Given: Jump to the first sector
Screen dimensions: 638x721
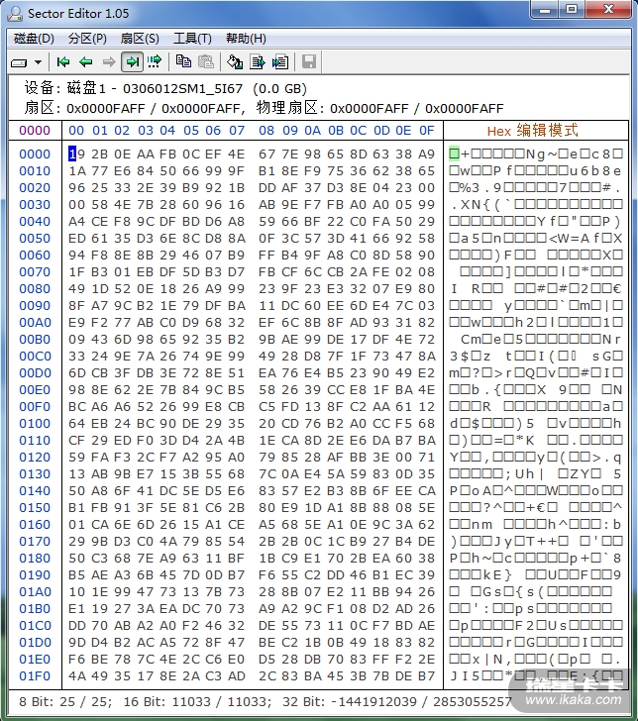Looking at the screenshot, I should point(63,61).
